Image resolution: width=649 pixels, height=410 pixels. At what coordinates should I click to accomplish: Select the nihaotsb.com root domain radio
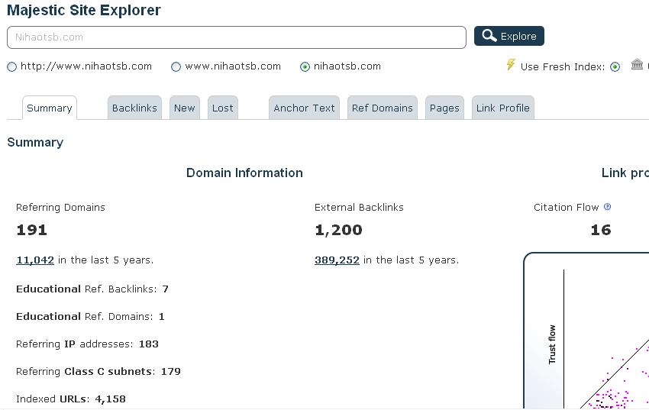pyautogui.click(x=305, y=66)
